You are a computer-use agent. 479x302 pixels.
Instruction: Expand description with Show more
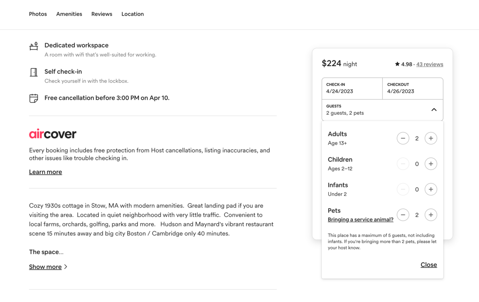click(46, 267)
